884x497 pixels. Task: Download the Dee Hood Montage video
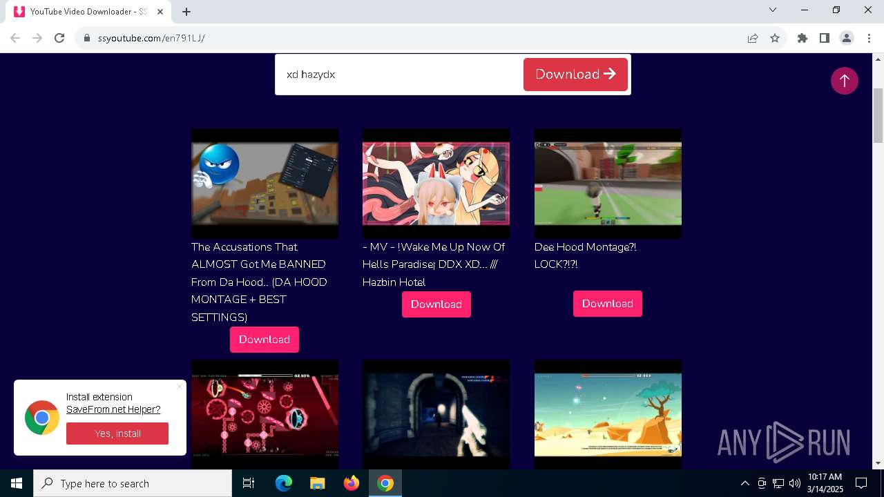[608, 304]
